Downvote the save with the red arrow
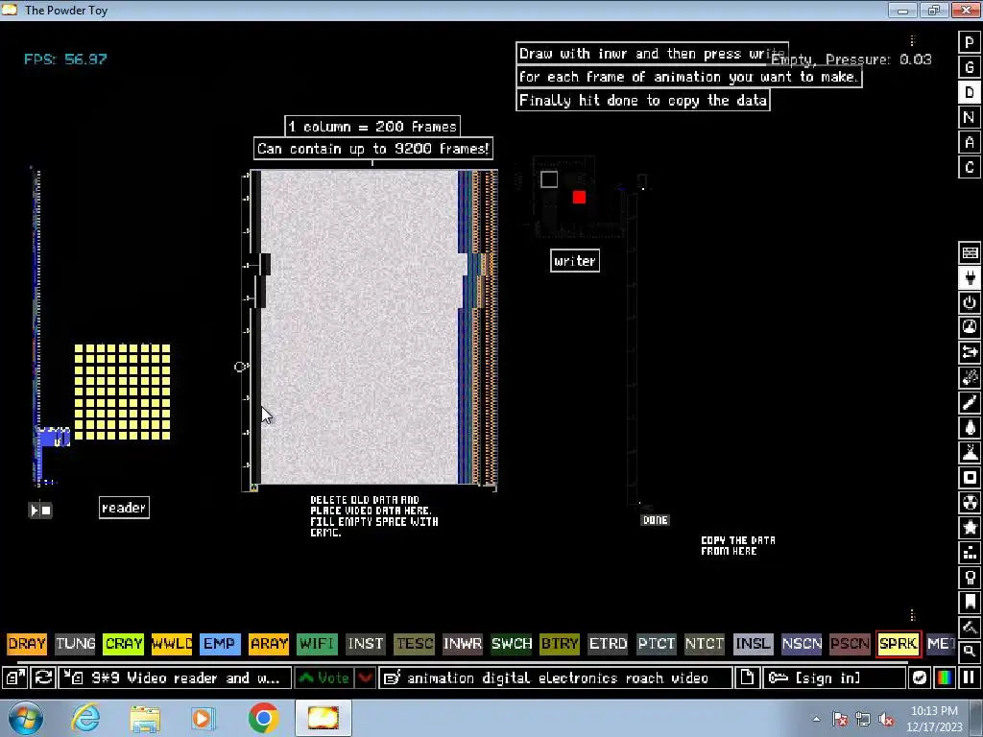Screen dimensions: 983x737 tap(366, 678)
